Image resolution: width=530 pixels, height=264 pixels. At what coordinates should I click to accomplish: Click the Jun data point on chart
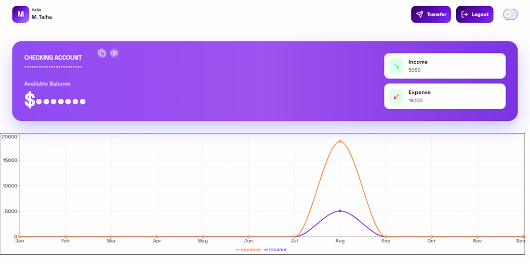point(249,237)
